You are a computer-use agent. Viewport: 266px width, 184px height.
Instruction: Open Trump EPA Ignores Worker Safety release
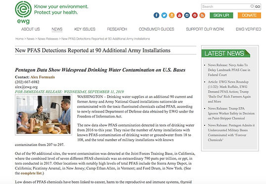231,113
